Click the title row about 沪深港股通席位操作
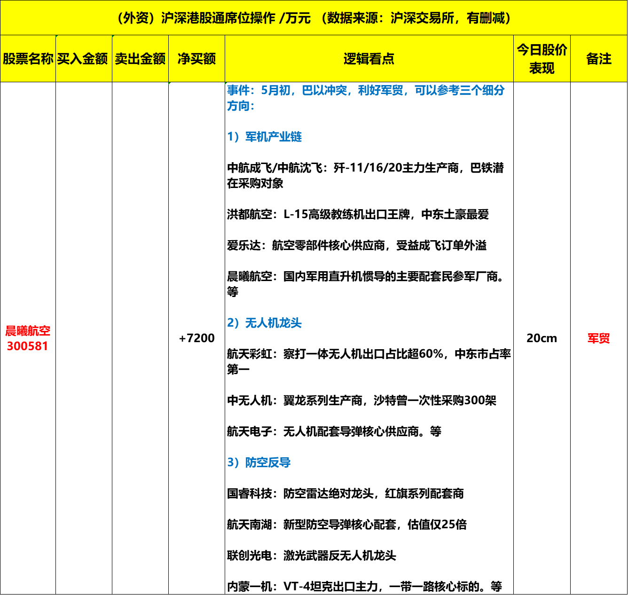This screenshot has height=595, width=628. pos(314,18)
